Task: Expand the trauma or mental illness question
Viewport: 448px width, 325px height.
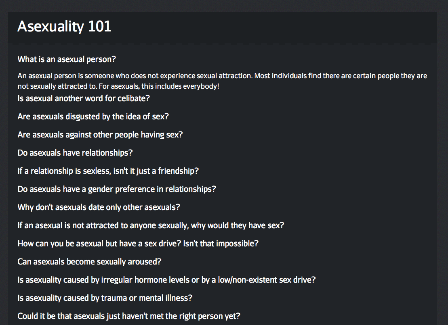Action: 105,298
